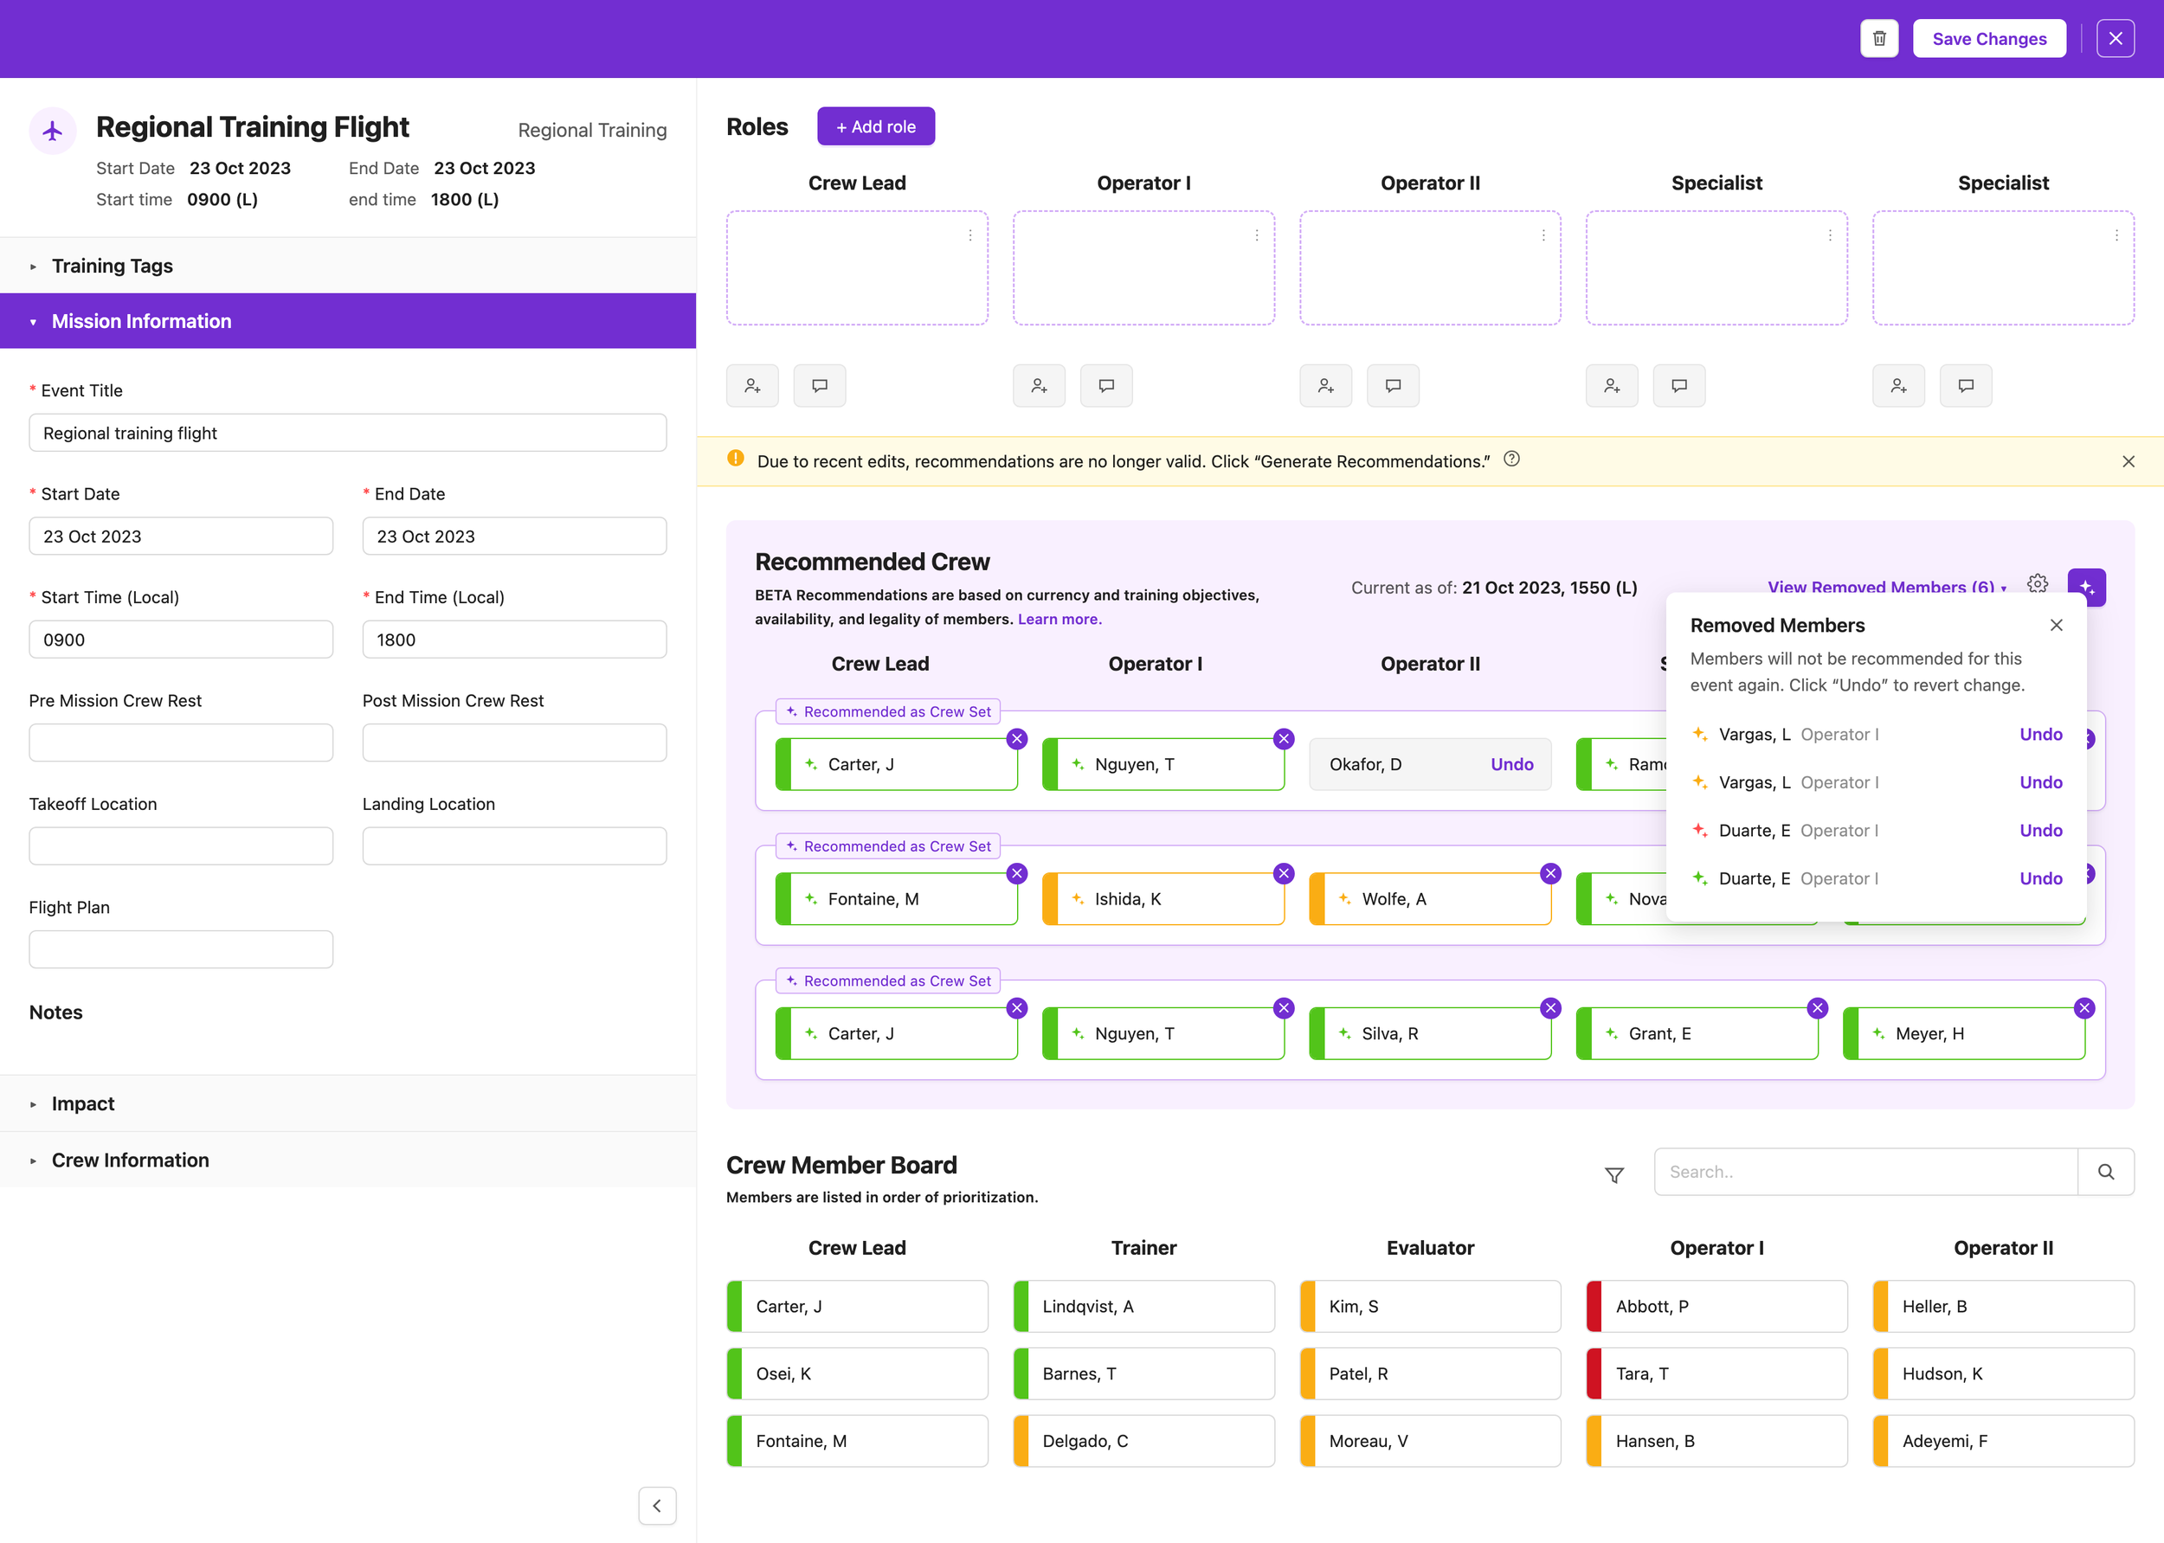Screen dimensions: 2164x1543
Task: Collapse the Mission Information section
Action: tap(348, 321)
